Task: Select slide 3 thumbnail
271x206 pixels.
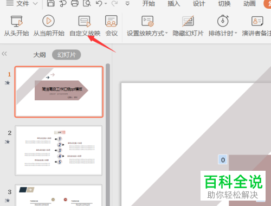Action: click(x=59, y=195)
